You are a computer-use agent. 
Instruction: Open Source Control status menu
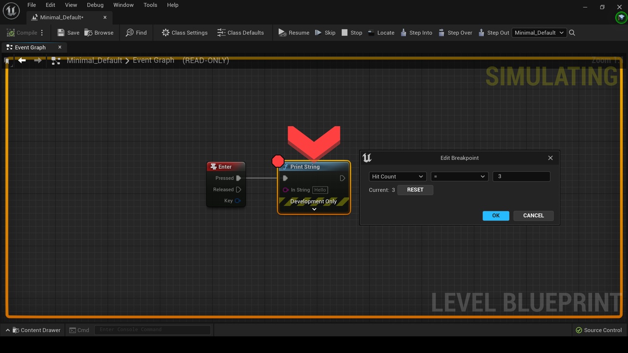coord(599,330)
